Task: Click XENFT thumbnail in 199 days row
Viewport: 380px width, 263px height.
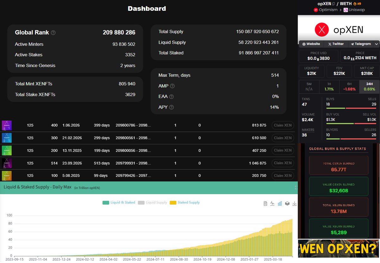Action: click(x=7, y=150)
